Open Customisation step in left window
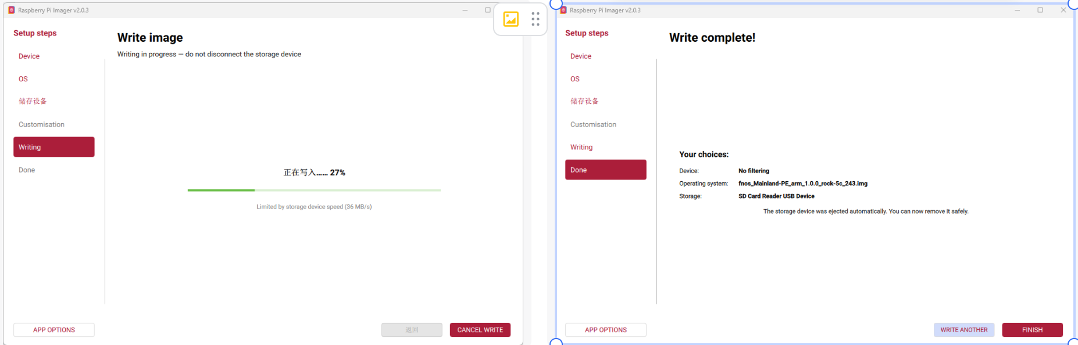The image size is (1078, 345). click(41, 124)
